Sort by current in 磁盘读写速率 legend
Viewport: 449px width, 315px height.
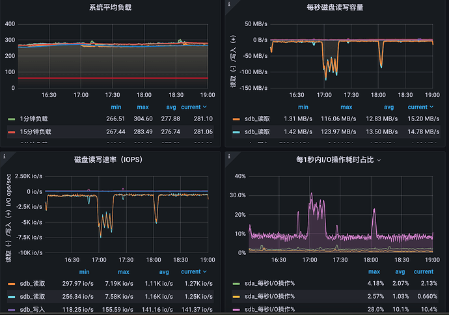(x=193, y=271)
